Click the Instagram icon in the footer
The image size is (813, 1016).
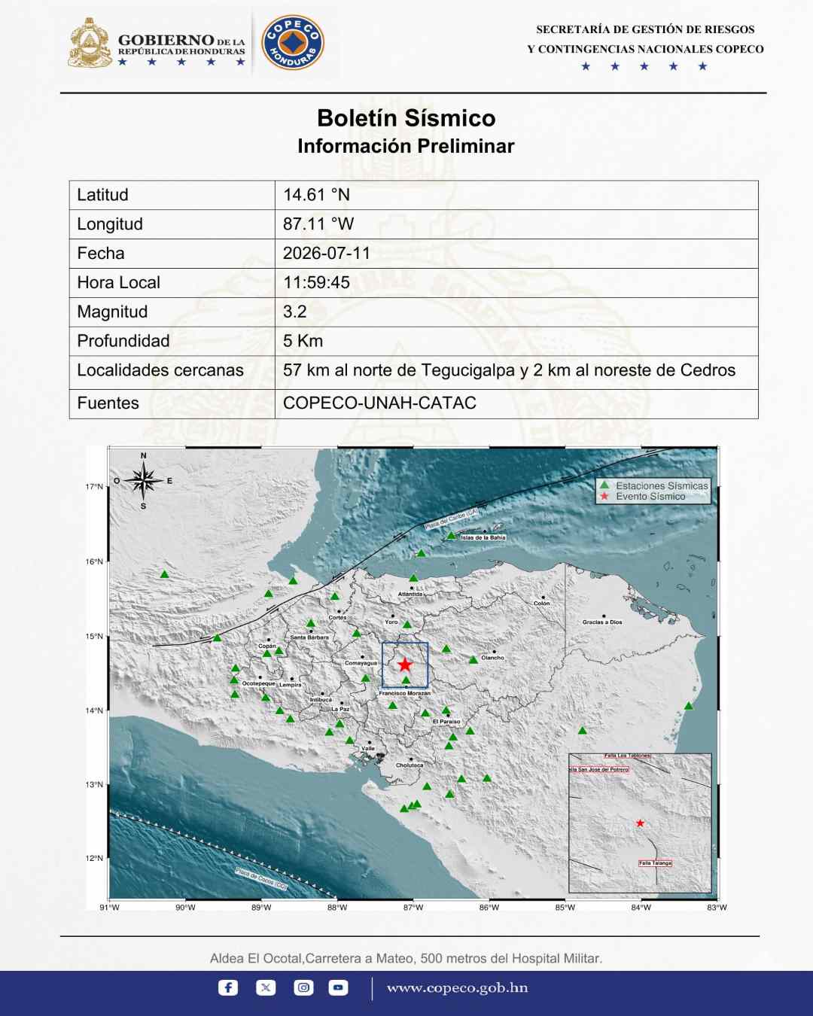coord(303,987)
